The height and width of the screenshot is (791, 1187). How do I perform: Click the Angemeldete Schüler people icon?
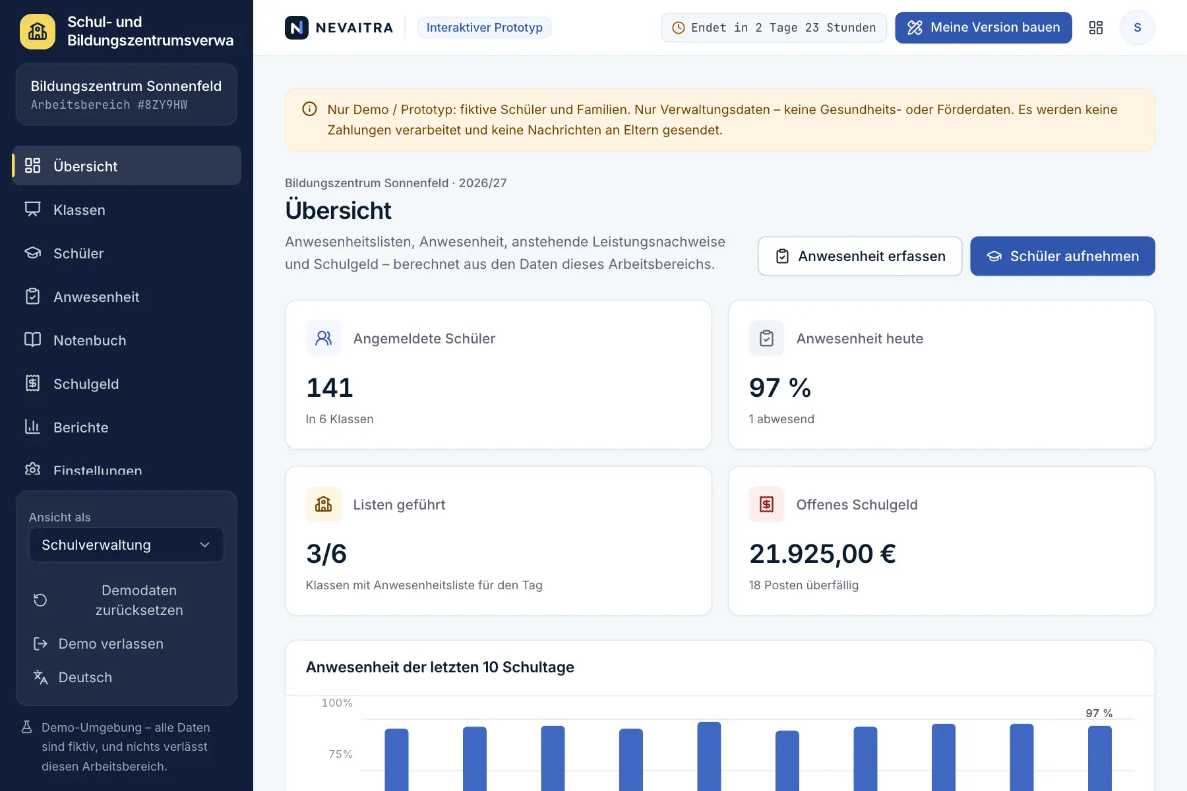point(323,338)
